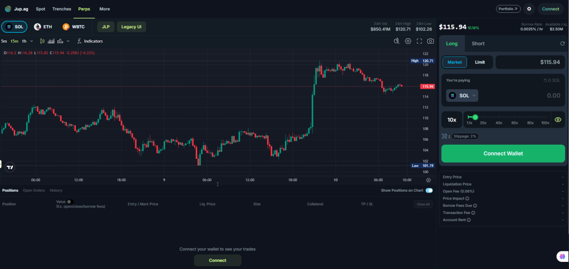Toggle Show Positions on Chart switch
This screenshot has width=569, height=269.
[x=429, y=191]
